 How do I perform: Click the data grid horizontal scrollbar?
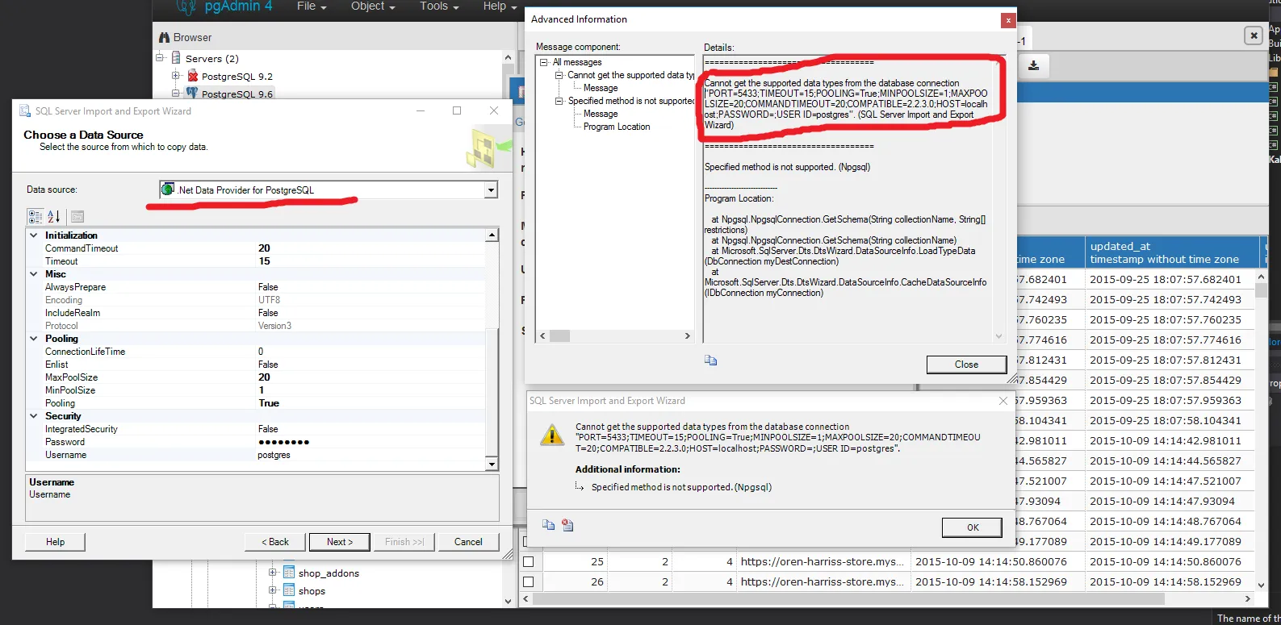(886, 599)
